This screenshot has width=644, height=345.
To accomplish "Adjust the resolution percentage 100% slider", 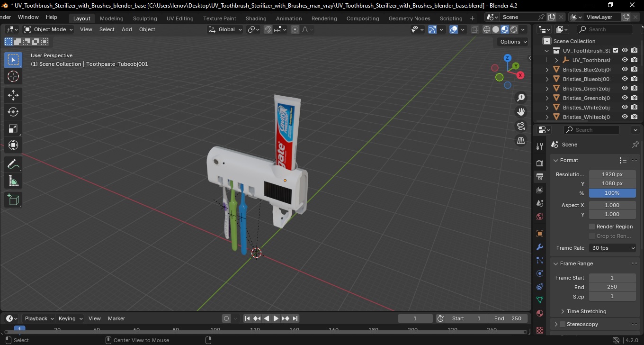I will [612, 193].
